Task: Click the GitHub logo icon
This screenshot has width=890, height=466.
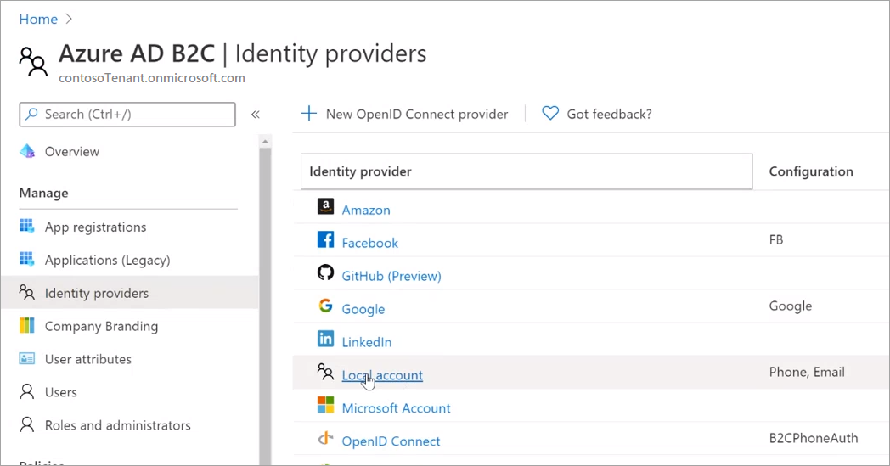Action: click(325, 272)
